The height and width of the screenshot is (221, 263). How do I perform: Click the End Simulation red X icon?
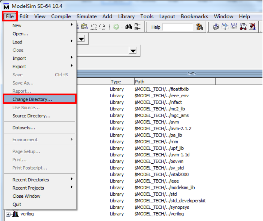[252, 26]
